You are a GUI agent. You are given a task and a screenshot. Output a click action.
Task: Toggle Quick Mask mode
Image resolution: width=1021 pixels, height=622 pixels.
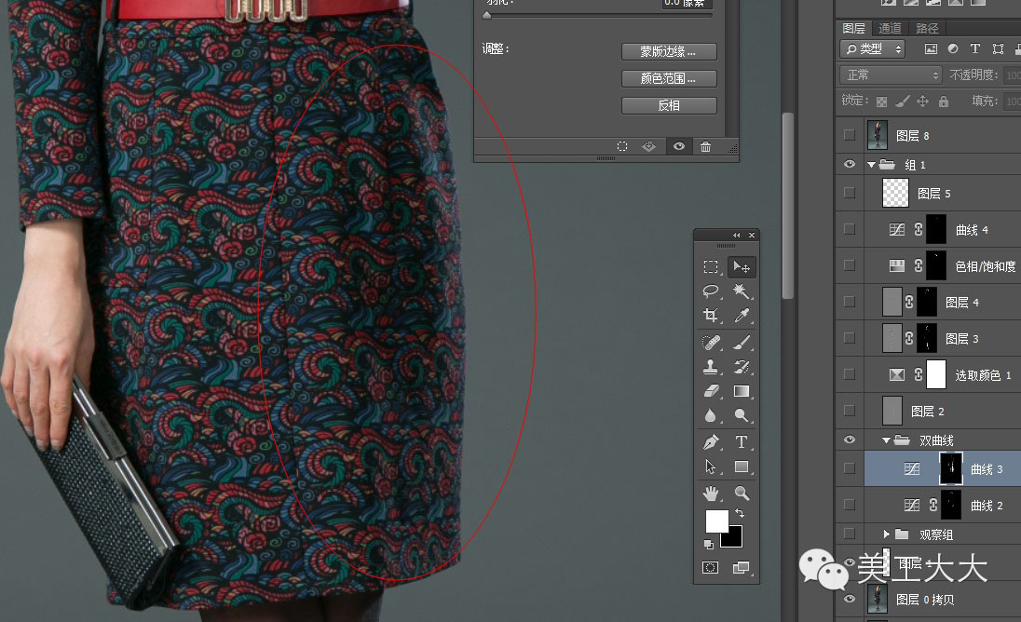711,568
